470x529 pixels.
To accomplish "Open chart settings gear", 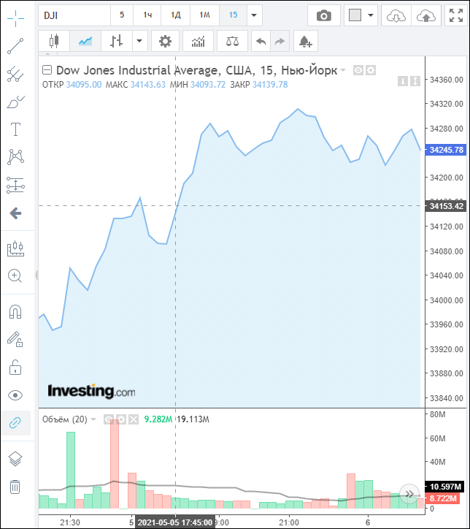I will (x=165, y=41).
